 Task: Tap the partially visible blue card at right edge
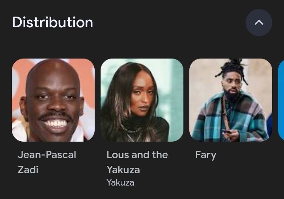281,100
